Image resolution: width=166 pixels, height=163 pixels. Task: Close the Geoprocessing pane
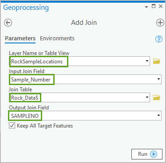click(x=161, y=6)
